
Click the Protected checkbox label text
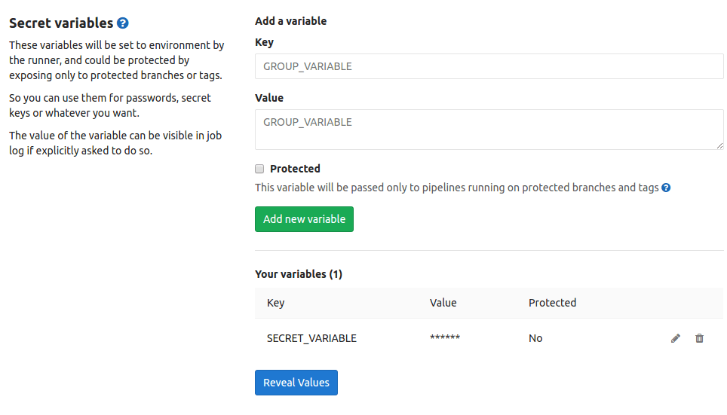(295, 169)
